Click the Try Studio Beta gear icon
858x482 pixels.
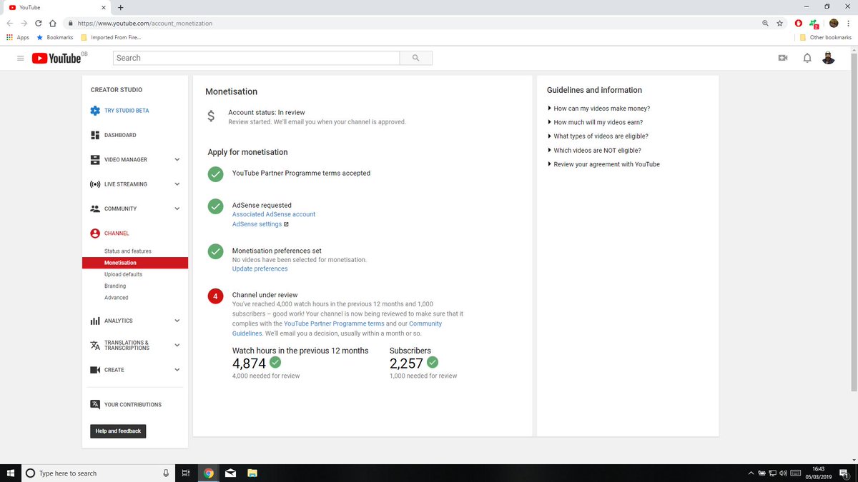[95, 111]
